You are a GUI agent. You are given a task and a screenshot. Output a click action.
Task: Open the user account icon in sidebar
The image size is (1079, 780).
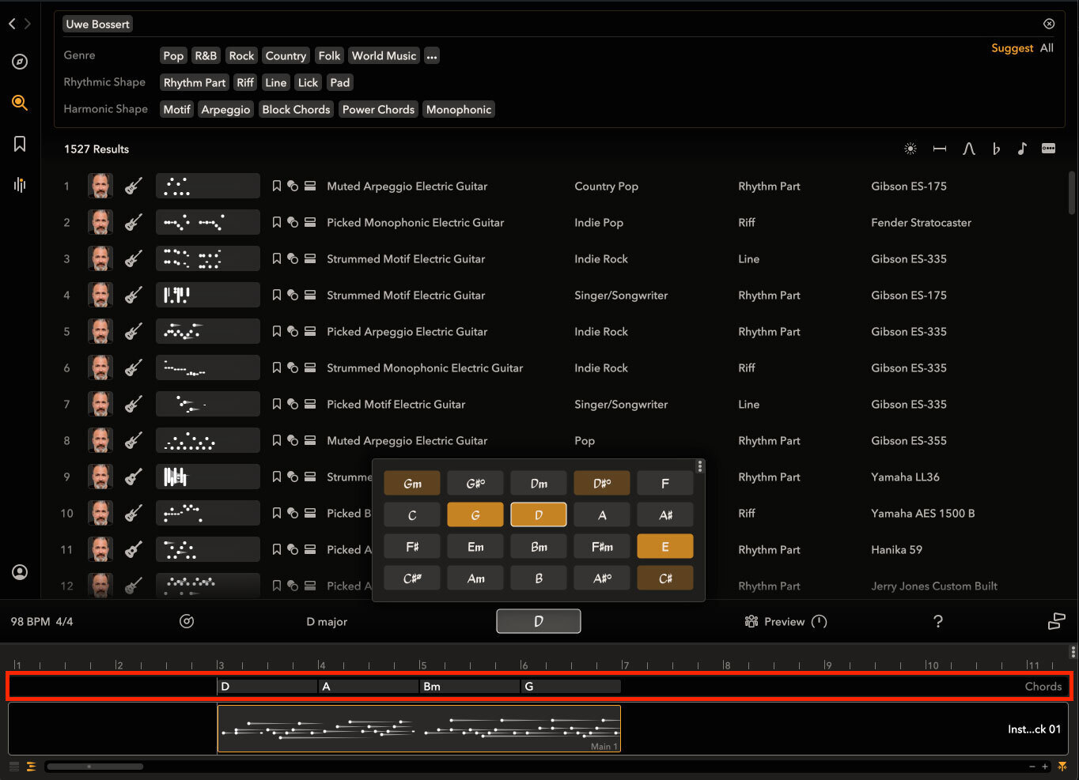click(20, 572)
